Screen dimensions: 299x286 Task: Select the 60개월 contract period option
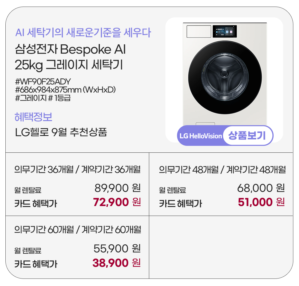[77, 230]
